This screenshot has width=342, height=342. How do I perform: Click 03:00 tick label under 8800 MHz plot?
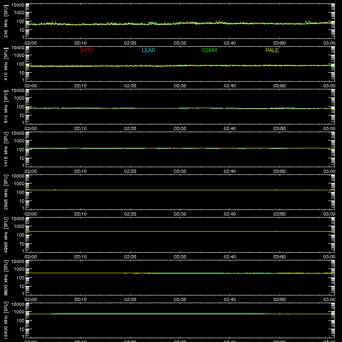[x=329, y=300]
